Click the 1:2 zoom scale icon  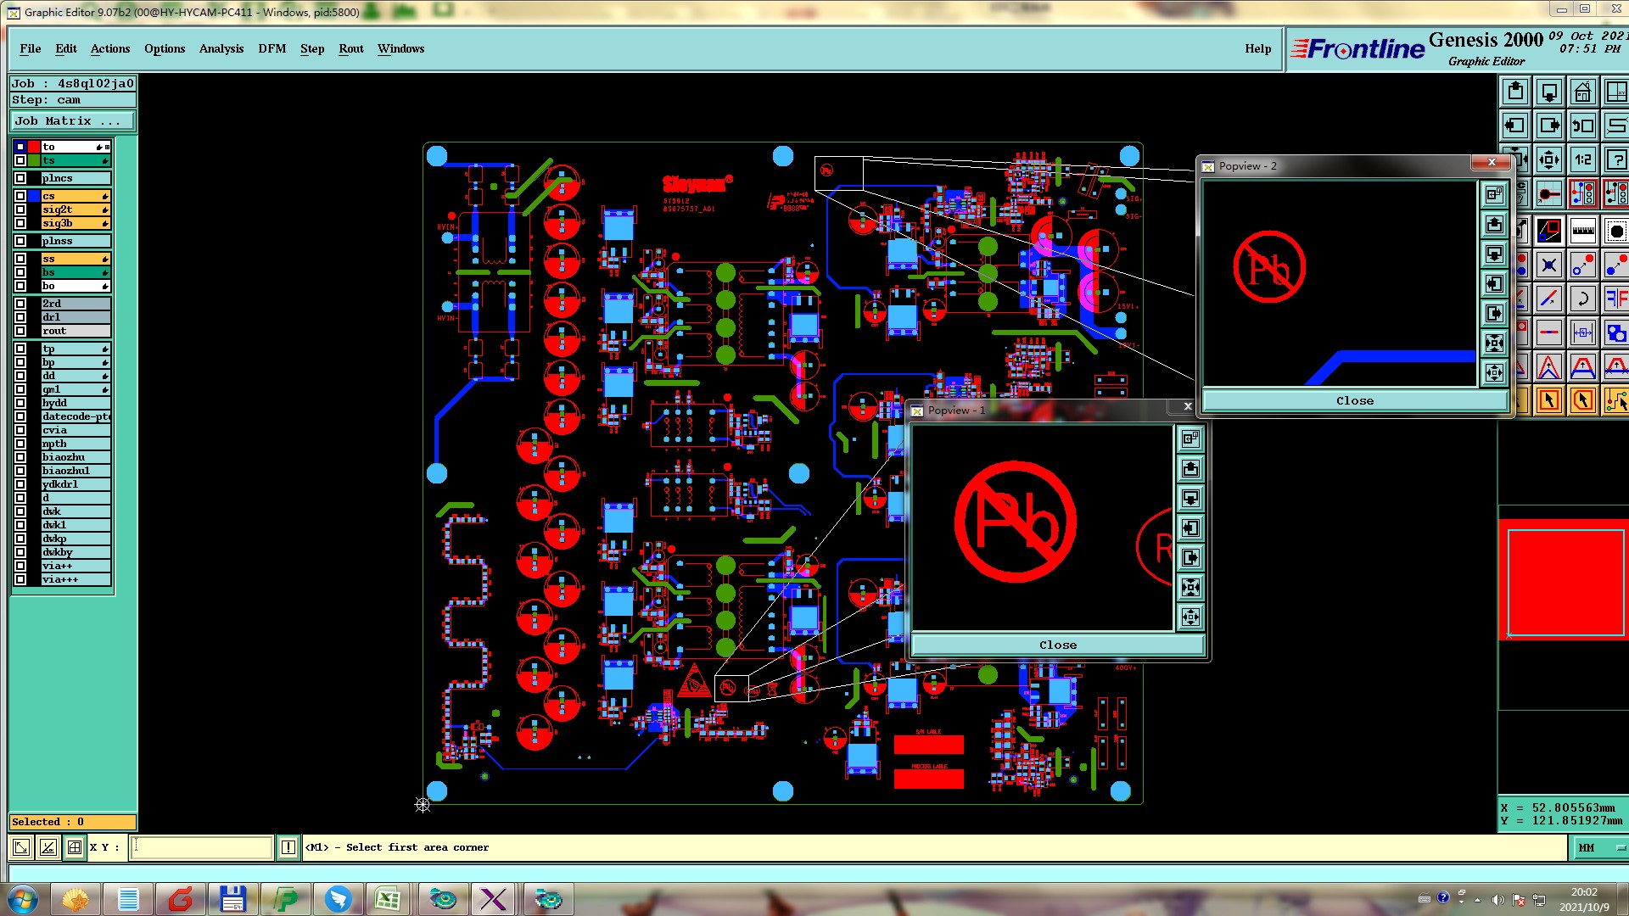[x=1583, y=159]
